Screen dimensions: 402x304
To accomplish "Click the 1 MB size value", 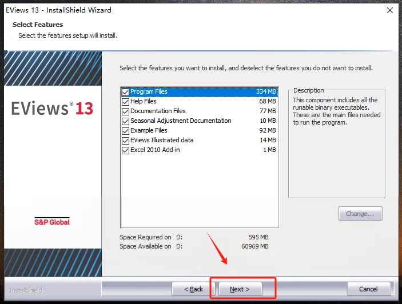I will 269,150.
